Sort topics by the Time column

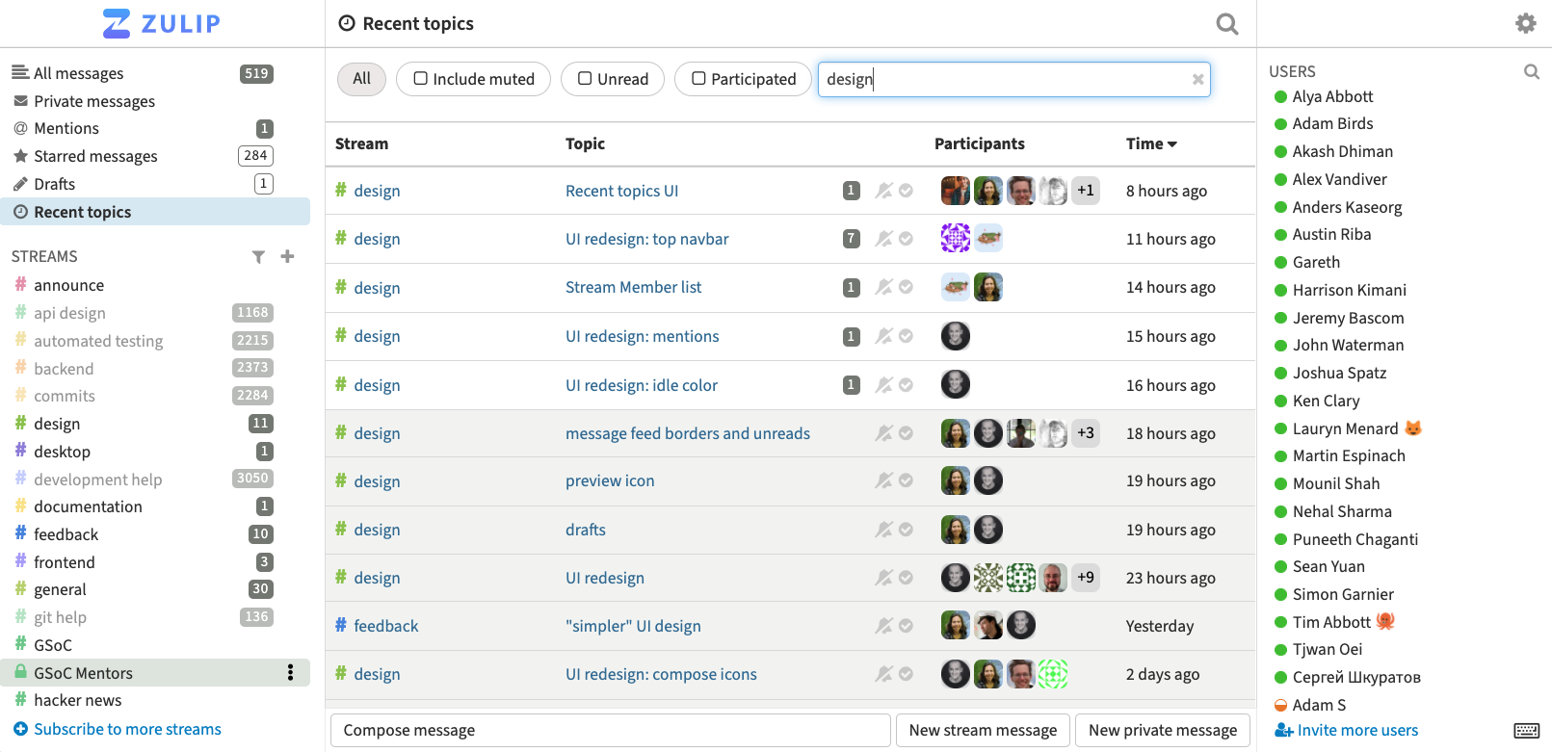tap(1151, 143)
